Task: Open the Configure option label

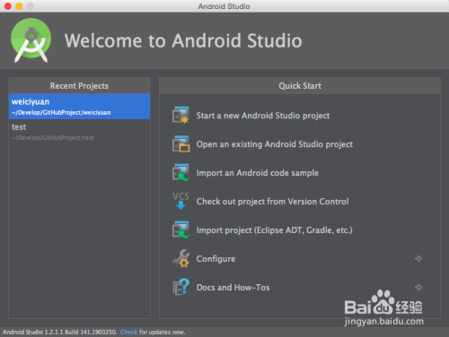Action: pos(216,259)
